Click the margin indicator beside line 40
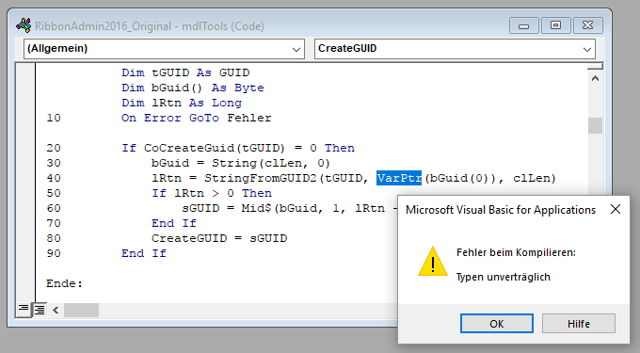The height and width of the screenshot is (353, 640). (x=25, y=178)
